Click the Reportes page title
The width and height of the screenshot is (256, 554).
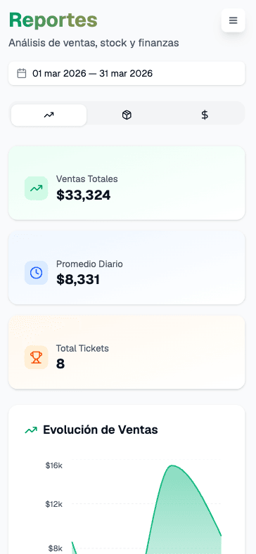53,20
